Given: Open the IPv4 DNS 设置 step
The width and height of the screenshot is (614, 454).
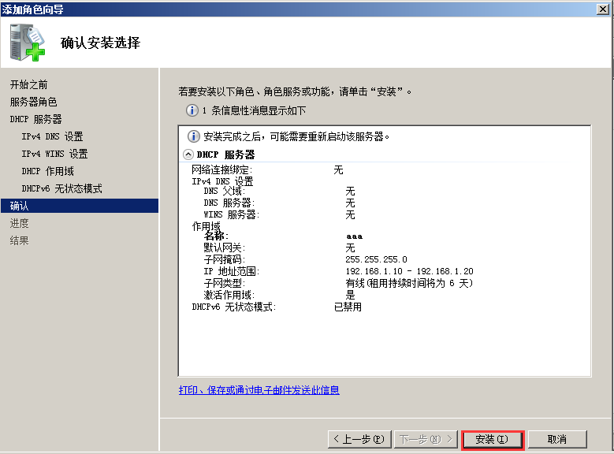Looking at the screenshot, I should coord(52,136).
